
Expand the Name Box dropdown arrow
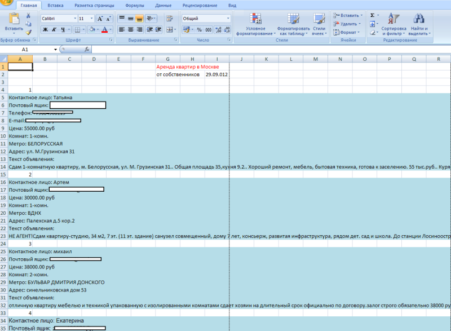(55, 50)
